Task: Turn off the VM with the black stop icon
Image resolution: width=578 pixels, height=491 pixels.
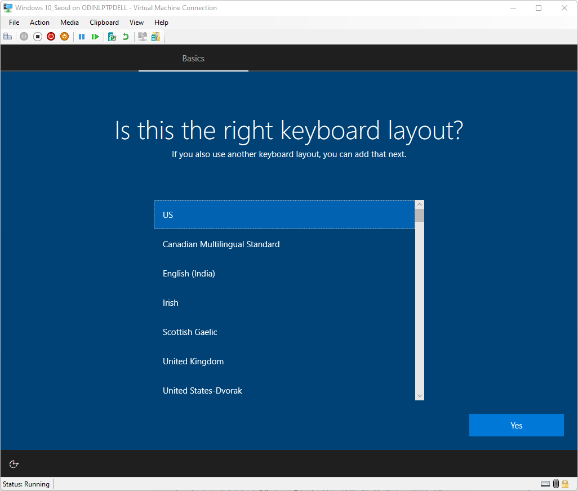Action: click(x=38, y=37)
